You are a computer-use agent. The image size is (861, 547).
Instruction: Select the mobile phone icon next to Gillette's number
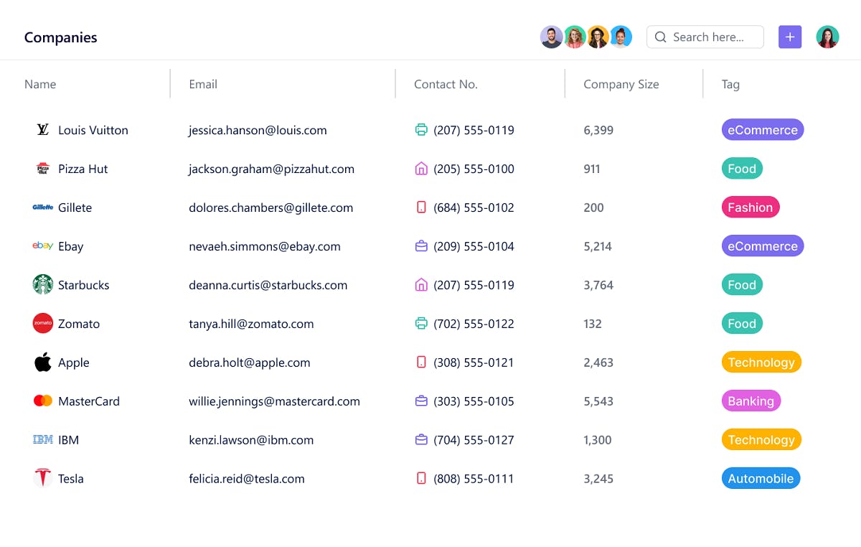click(x=421, y=207)
